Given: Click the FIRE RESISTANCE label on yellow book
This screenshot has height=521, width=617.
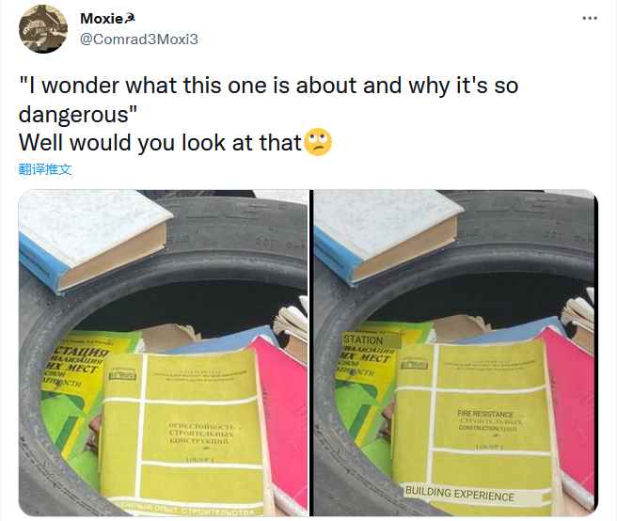Looking at the screenshot, I should (x=485, y=414).
